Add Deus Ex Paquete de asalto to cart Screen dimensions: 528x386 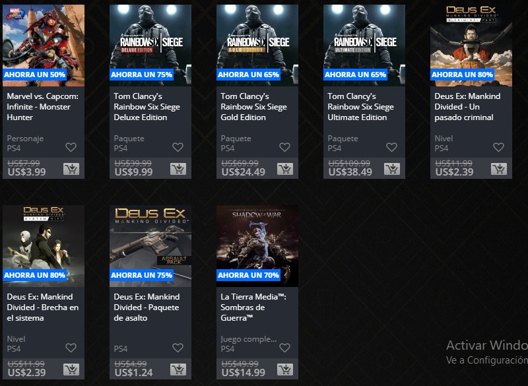pos(178,370)
